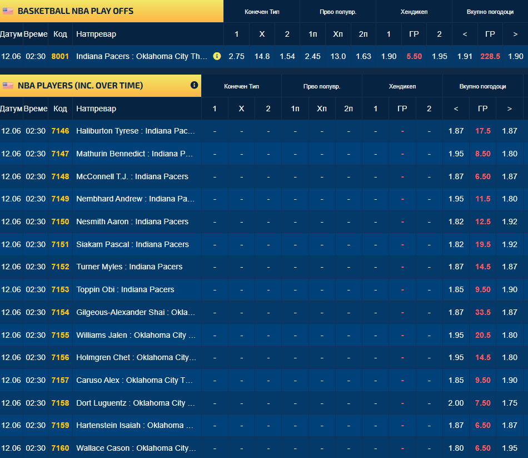
Task: Click player code 7160
Action: [60, 448]
